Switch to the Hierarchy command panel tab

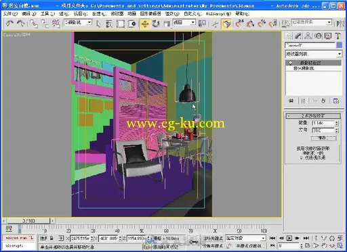click(308, 36)
